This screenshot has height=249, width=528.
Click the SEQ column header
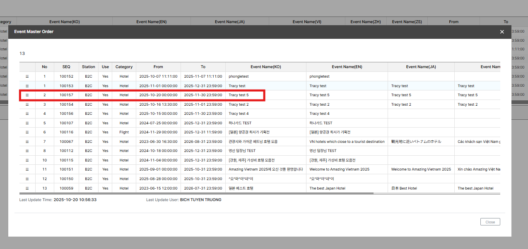coord(66,67)
